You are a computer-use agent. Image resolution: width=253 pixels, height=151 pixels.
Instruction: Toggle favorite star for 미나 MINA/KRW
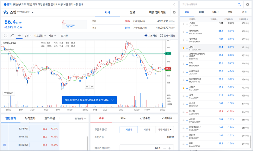(183, 64)
